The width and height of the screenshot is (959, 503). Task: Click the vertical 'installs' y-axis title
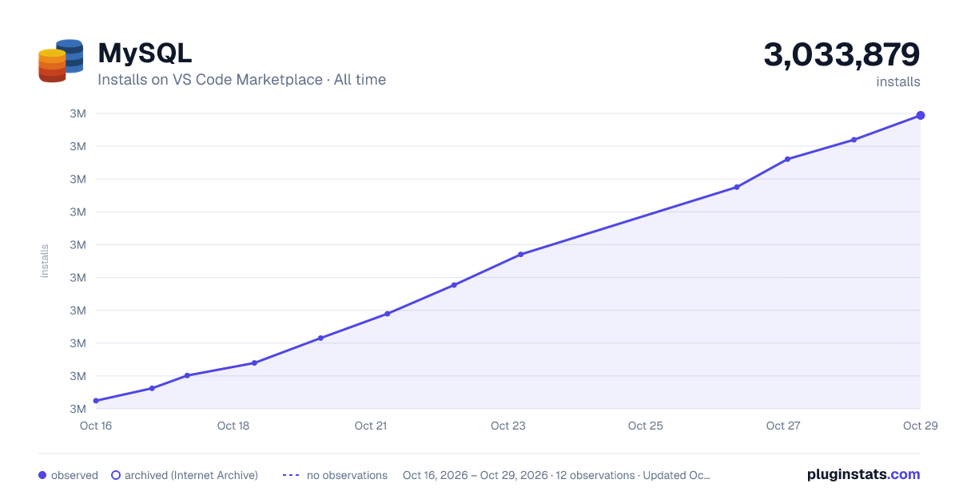point(45,261)
